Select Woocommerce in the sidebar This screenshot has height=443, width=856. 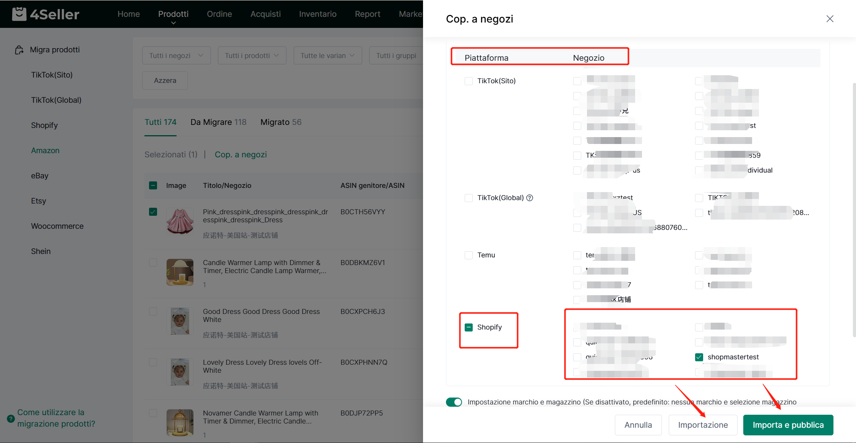57,226
